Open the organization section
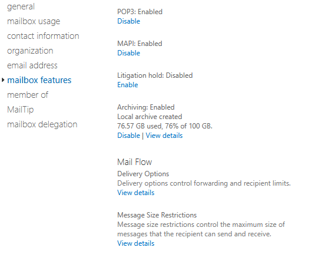This screenshot has height=254, width=335. (x=30, y=51)
